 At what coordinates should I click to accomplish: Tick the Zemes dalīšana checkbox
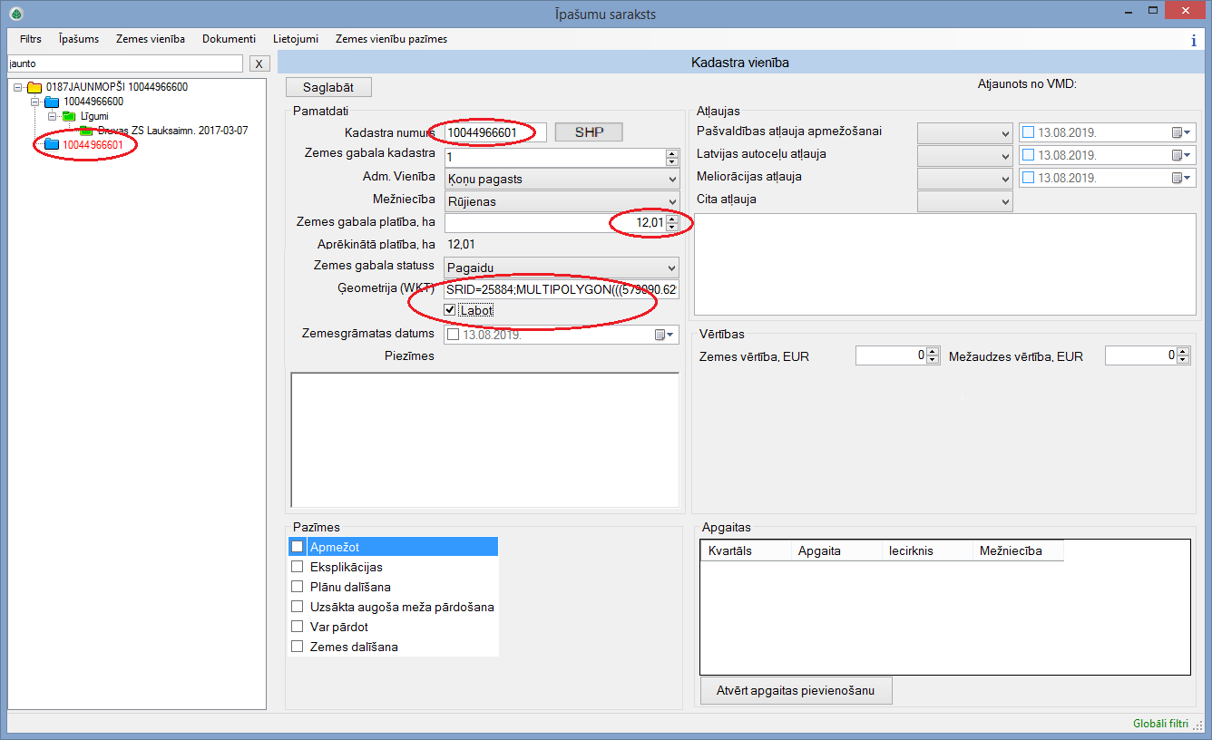(297, 647)
